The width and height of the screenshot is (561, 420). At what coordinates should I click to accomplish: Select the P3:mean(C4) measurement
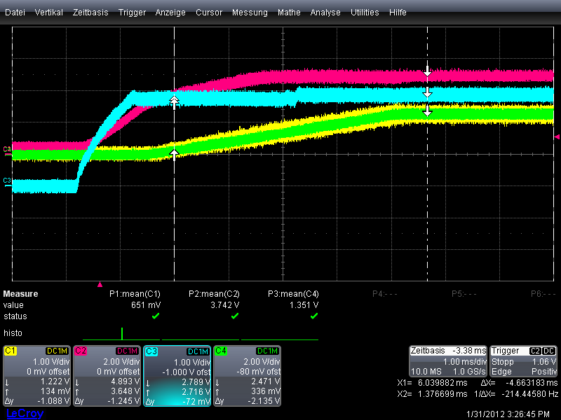pos(293,294)
